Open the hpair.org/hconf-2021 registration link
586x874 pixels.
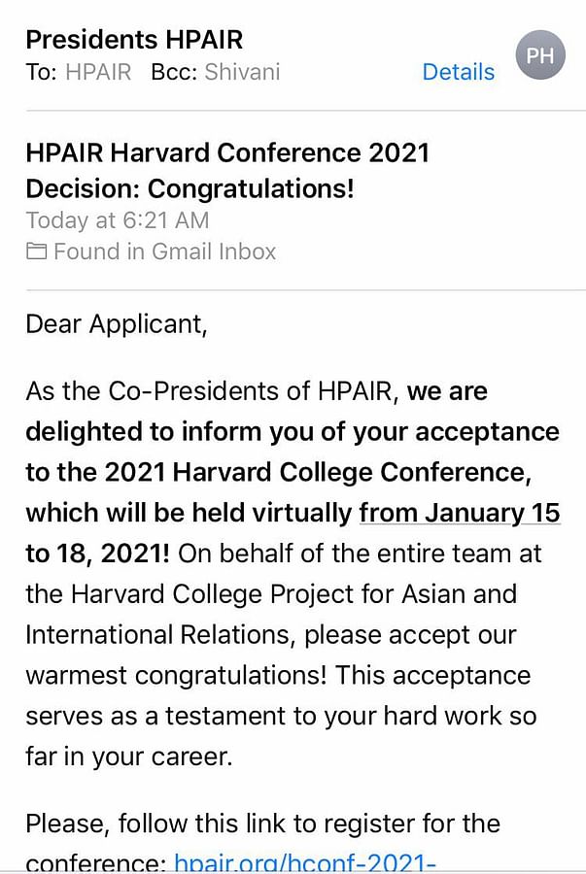coord(305,861)
